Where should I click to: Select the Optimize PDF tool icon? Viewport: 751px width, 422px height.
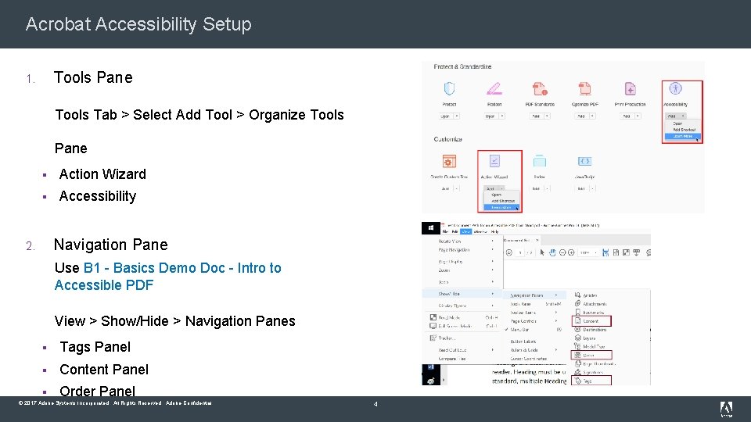(x=584, y=88)
